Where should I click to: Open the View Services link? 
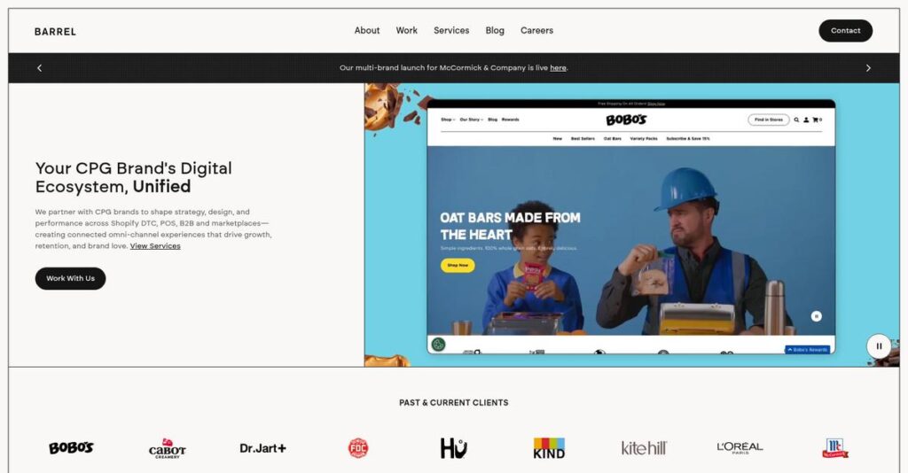(155, 245)
